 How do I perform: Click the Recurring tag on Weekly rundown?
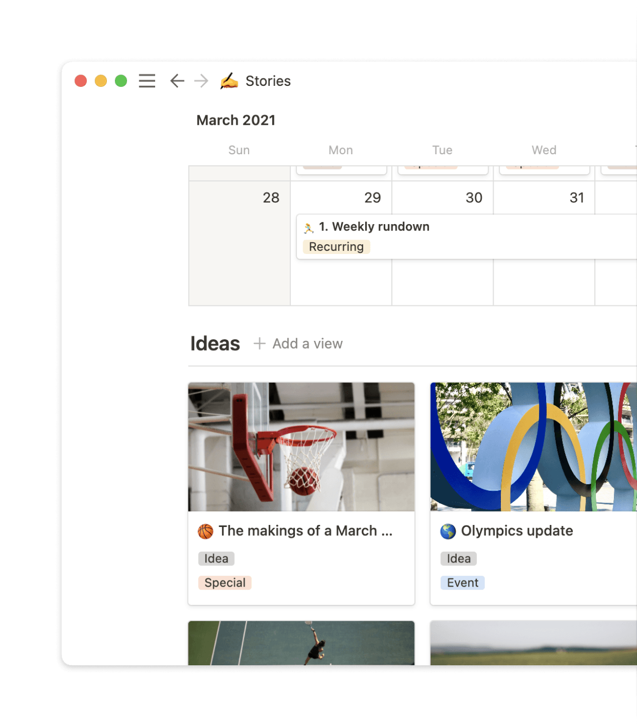336,247
